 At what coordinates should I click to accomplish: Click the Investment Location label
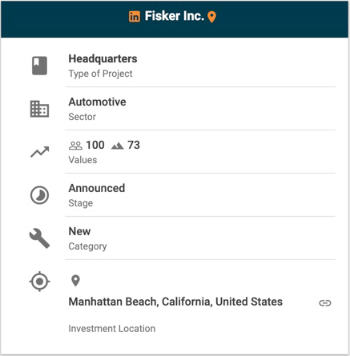112,329
